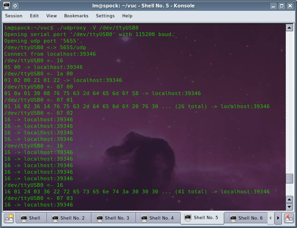297x228 pixels.
Task: Open the Bookmarks menu
Action: (76, 16)
